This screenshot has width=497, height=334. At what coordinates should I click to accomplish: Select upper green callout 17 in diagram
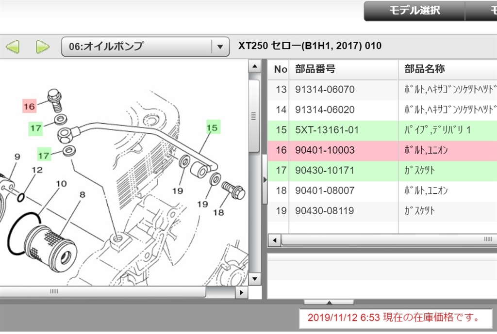tap(35, 128)
